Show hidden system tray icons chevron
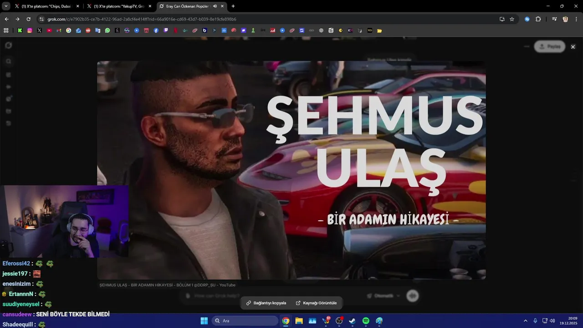583x328 pixels. coord(525,321)
